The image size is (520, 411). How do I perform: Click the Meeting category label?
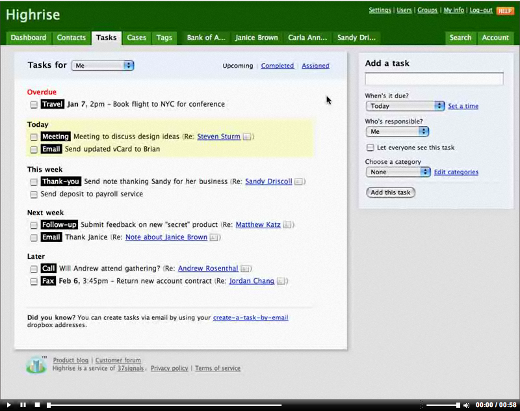(56, 137)
